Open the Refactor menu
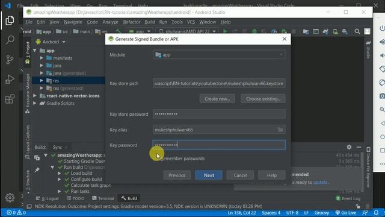The image size is (385, 217). (132, 22)
